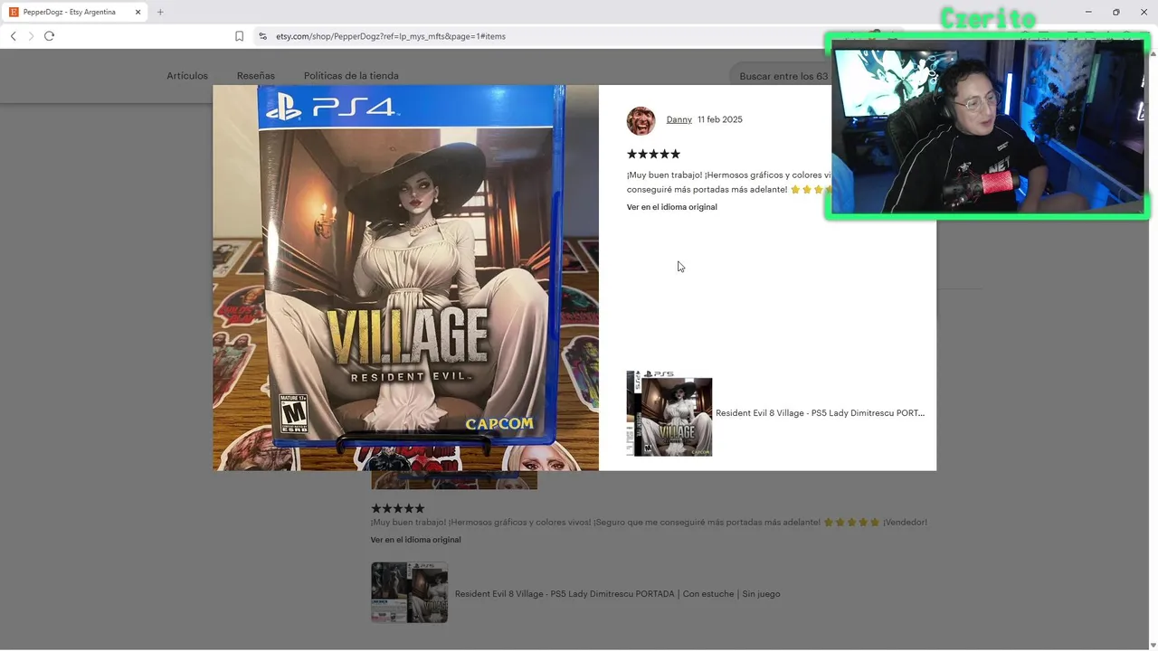Click 'Ver en el idioma original' below the popup

[415, 540]
